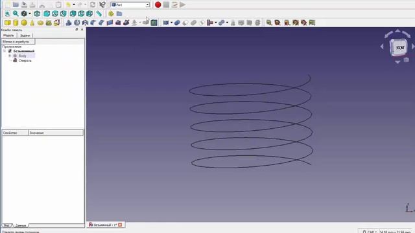The width and height of the screenshot is (415, 233).
Task: Toggle all measurements icon
Action: pyautogui.click(x=296, y=23)
